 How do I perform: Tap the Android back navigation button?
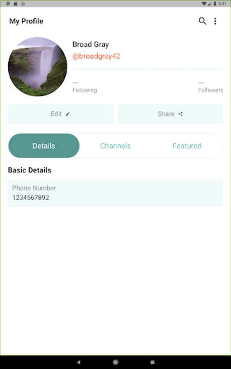pos(78,362)
